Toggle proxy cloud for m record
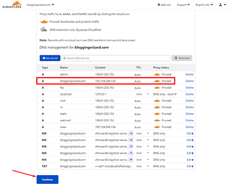This screenshot has height=184, width=231. point(157,107)
